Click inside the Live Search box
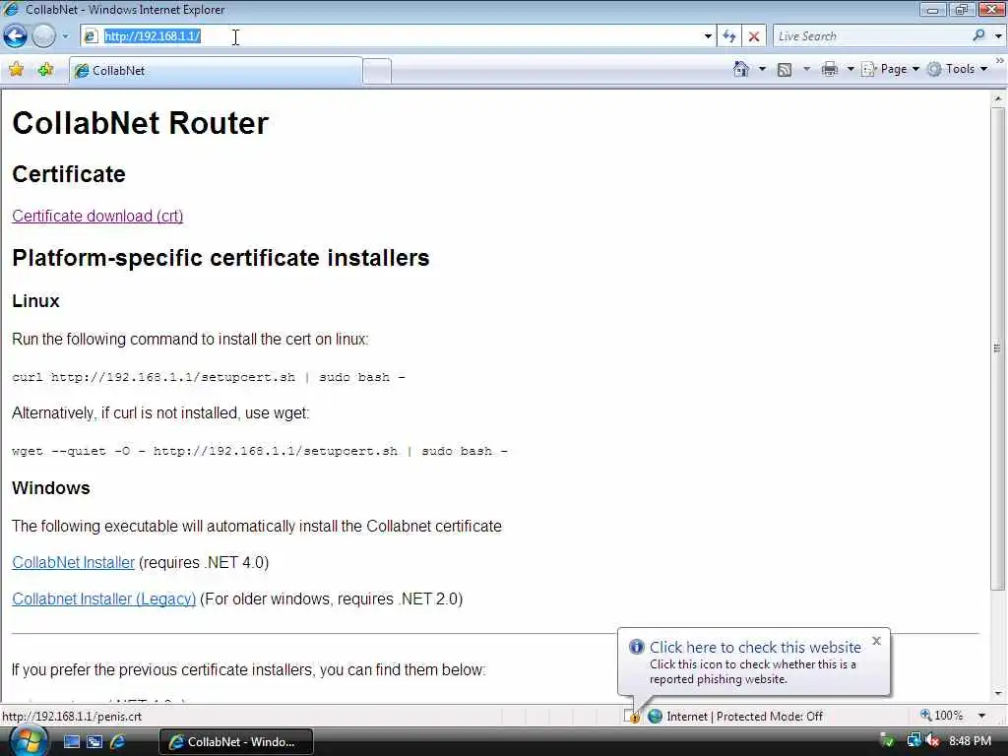The width and height of the screenshot is (1008, 756). tap(872, 36)
